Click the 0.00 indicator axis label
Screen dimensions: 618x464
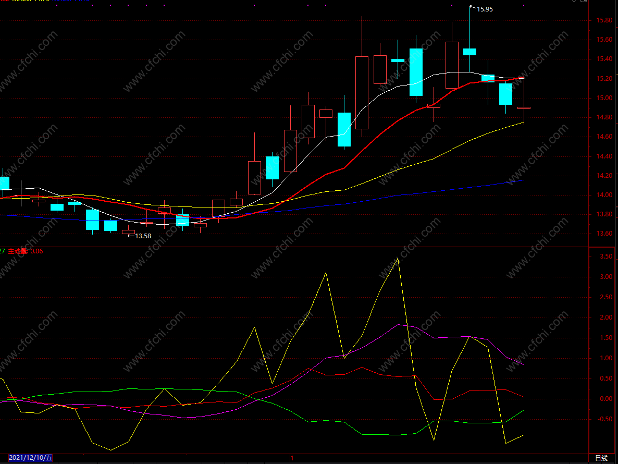606,399
